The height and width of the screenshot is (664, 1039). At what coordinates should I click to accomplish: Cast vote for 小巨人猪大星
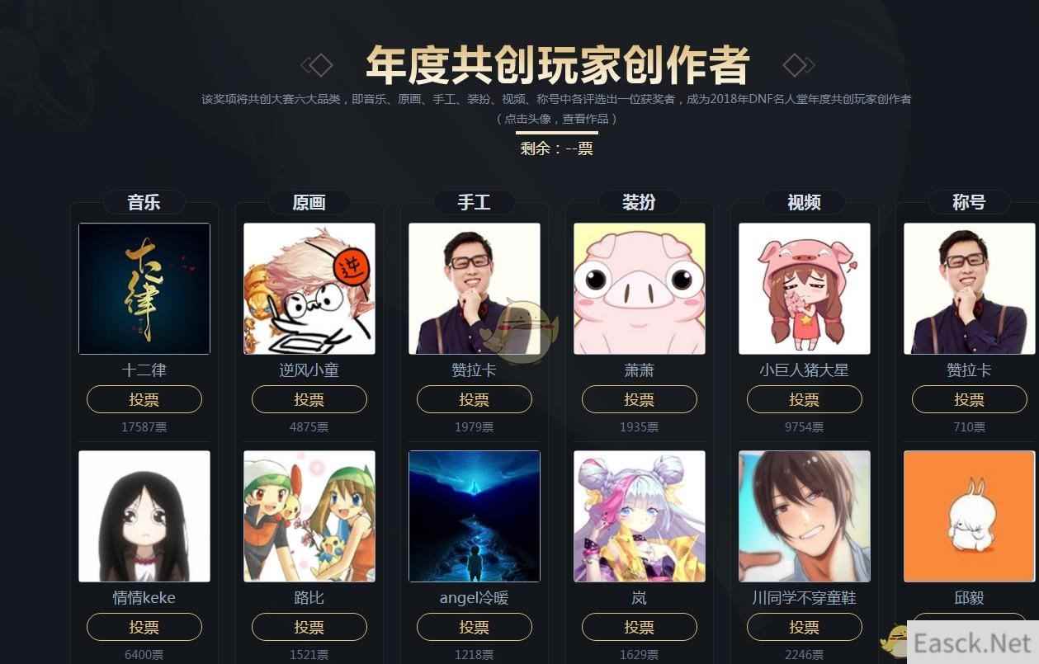[805, 399]
